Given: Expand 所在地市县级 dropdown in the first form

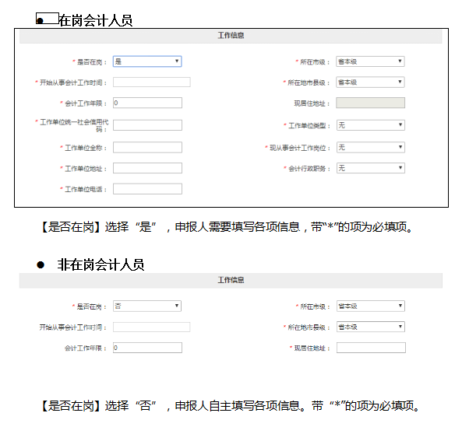Looking at the screenshot, I should coord(370,82).
